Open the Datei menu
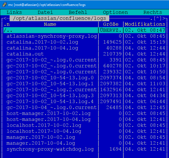This screenshot has width=169, height=158. [45, 12]
